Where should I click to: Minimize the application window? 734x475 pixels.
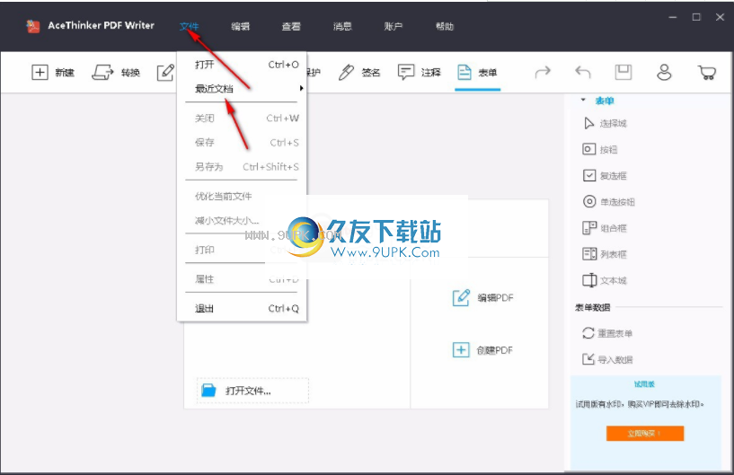[x=673, y=17]
